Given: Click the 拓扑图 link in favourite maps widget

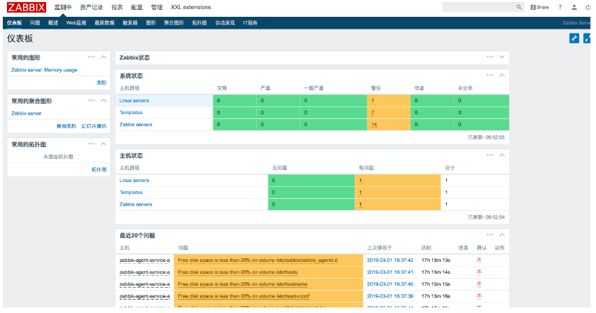Looking at the screenshot, I should point(99,169).
